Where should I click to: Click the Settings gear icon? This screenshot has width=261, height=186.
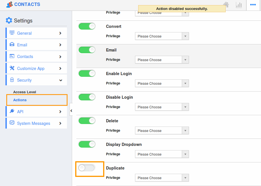point(9,20)
